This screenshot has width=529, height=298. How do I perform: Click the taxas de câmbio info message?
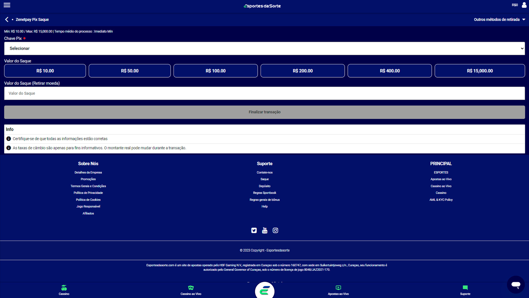tap(99, 148)
